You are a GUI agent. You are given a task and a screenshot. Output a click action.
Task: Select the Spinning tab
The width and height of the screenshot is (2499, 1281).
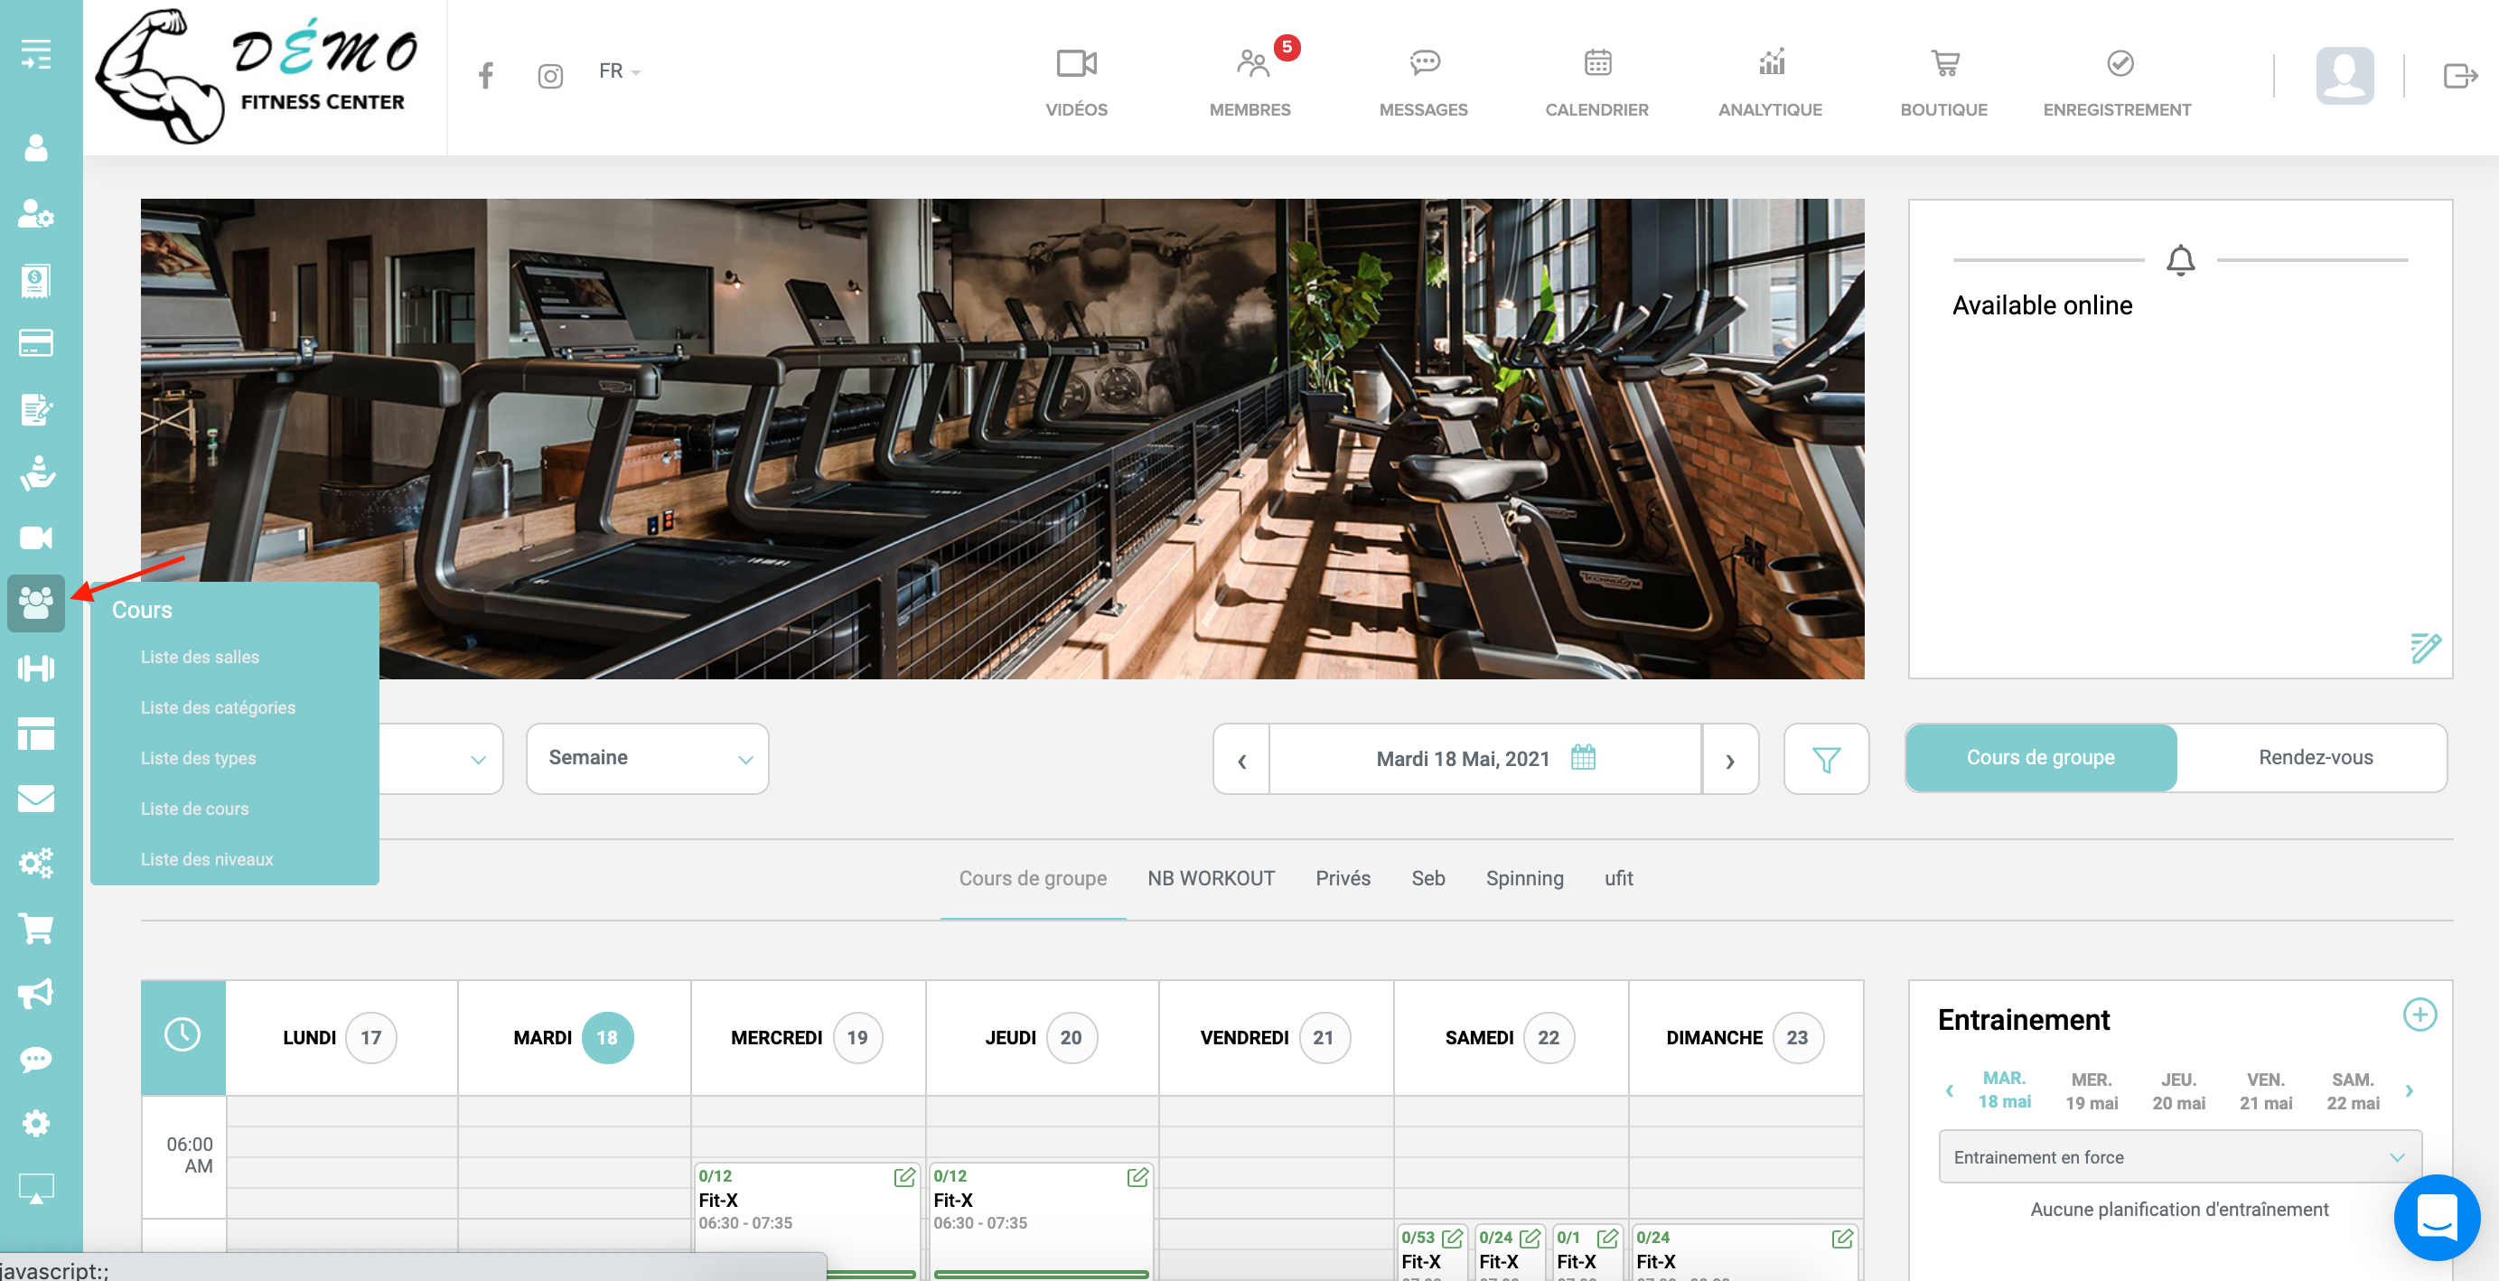1524,877
